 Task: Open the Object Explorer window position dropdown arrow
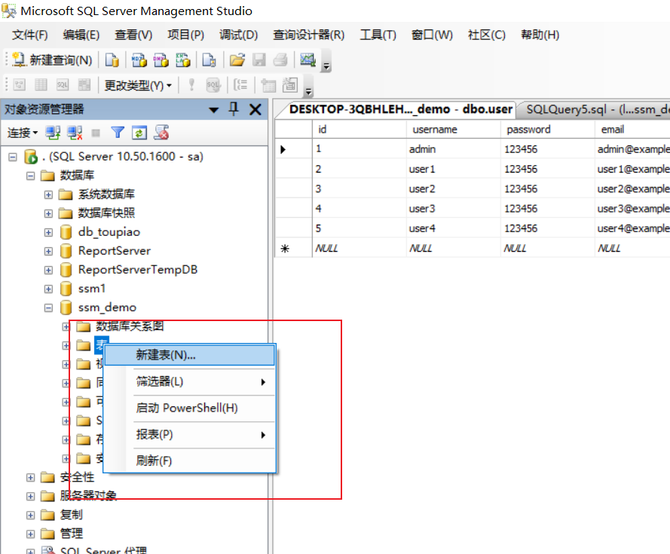coord(213,110)
